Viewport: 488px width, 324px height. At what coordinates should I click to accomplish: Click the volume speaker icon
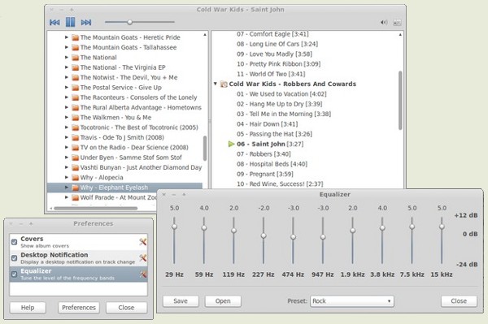384,23
